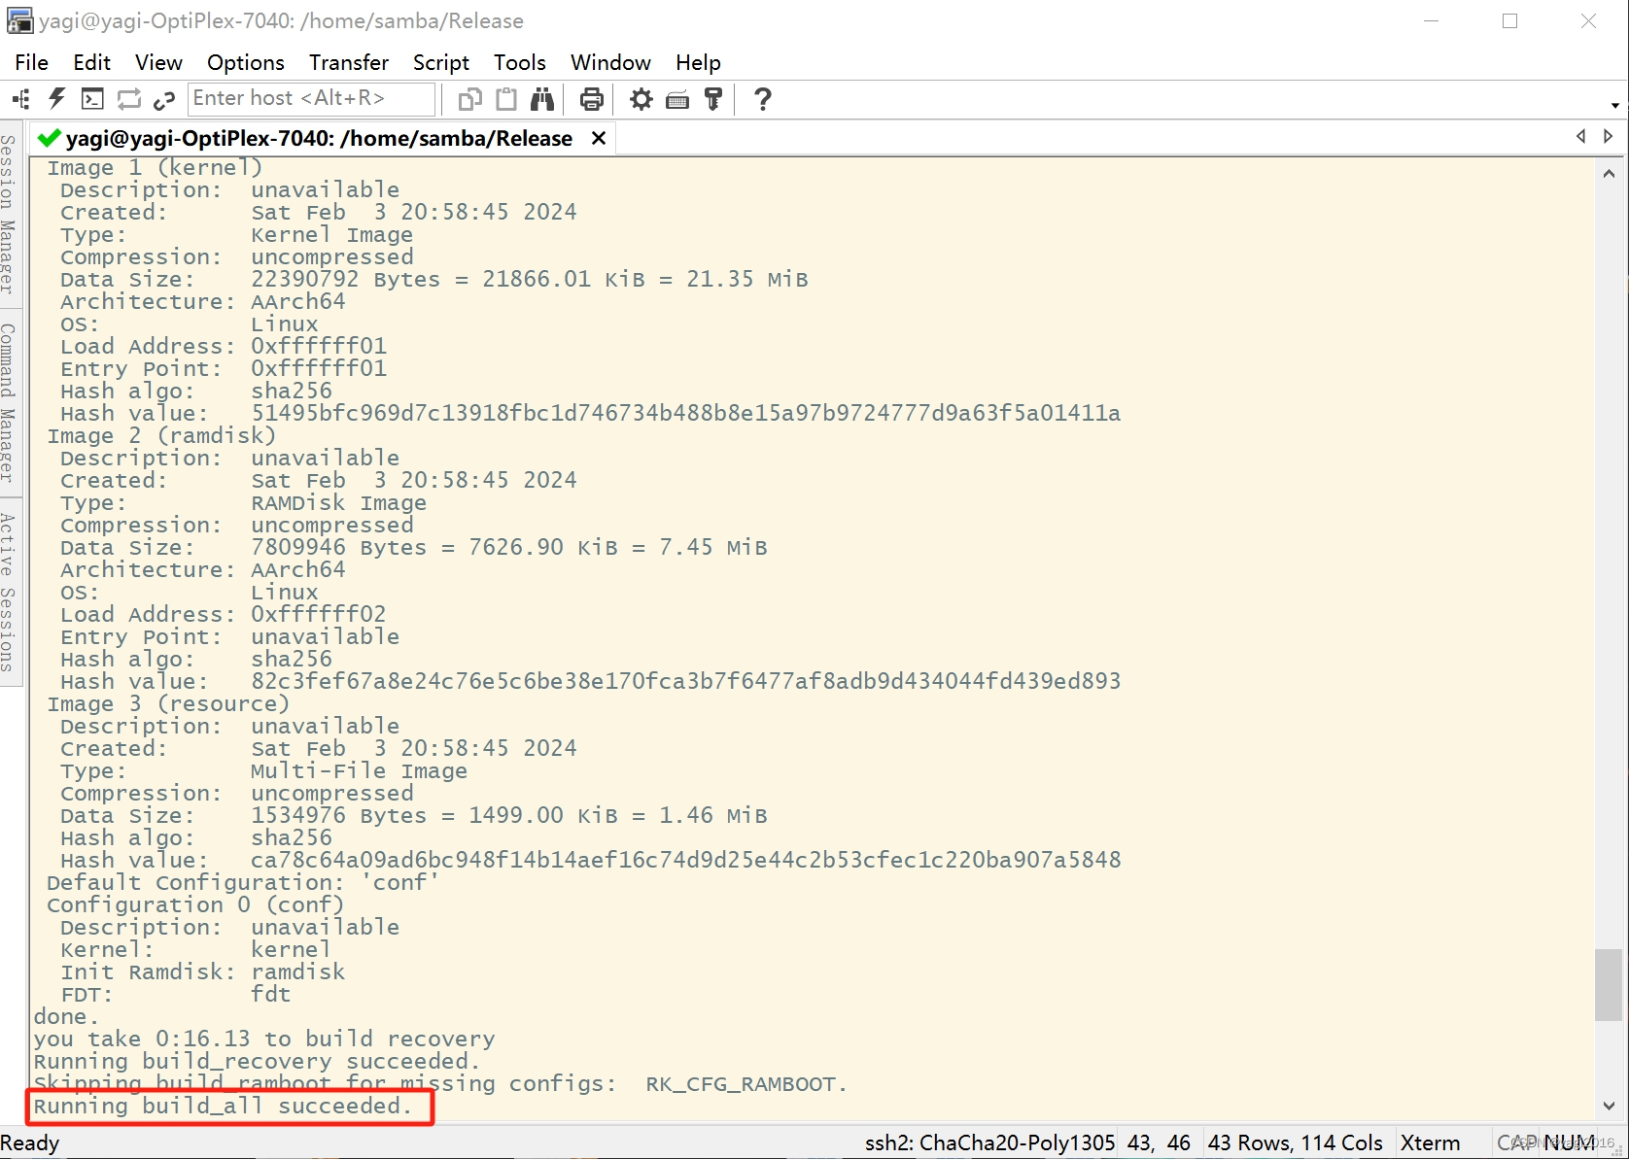Click the Find binoculars icon
The height and width of the screenshot is (1159, 1629).
tap(542, 99)
